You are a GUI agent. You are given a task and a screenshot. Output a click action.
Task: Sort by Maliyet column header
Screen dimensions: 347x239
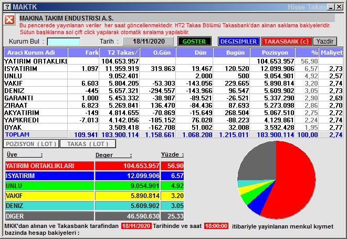[x=331, y=53]
